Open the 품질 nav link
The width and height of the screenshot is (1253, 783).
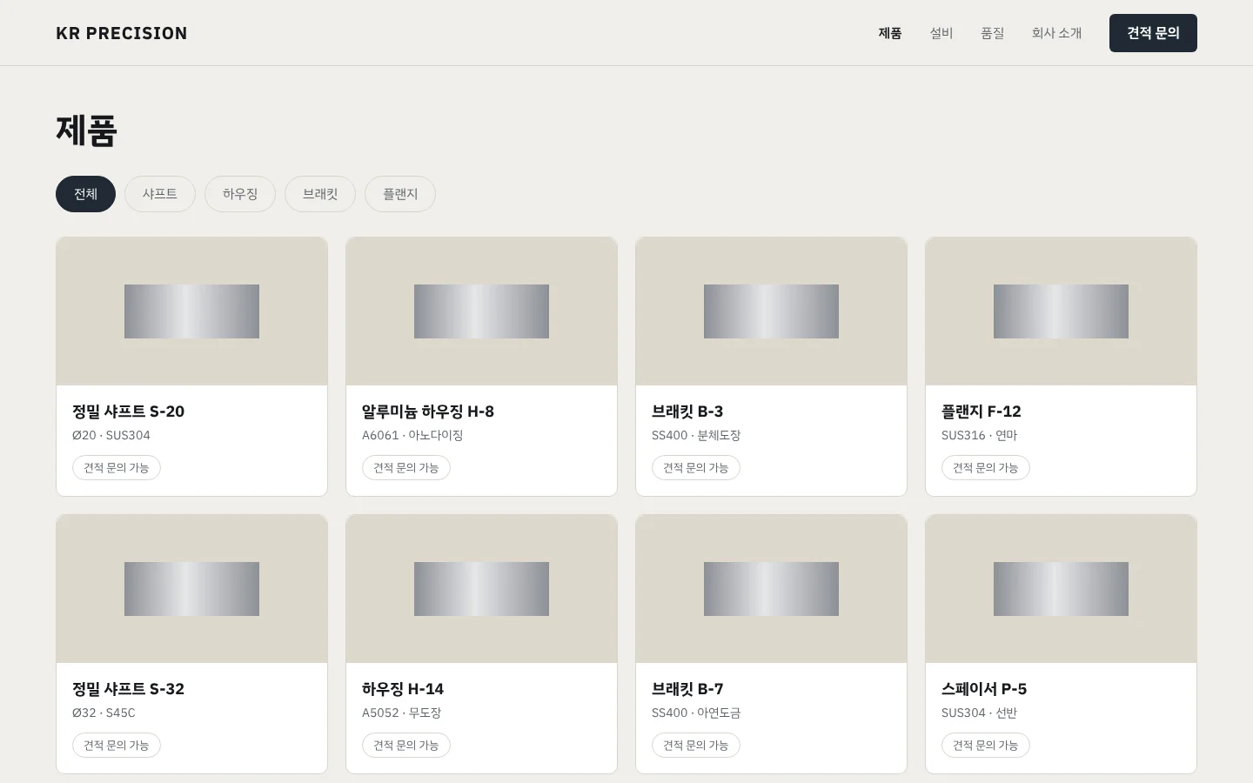coord(993,33)
